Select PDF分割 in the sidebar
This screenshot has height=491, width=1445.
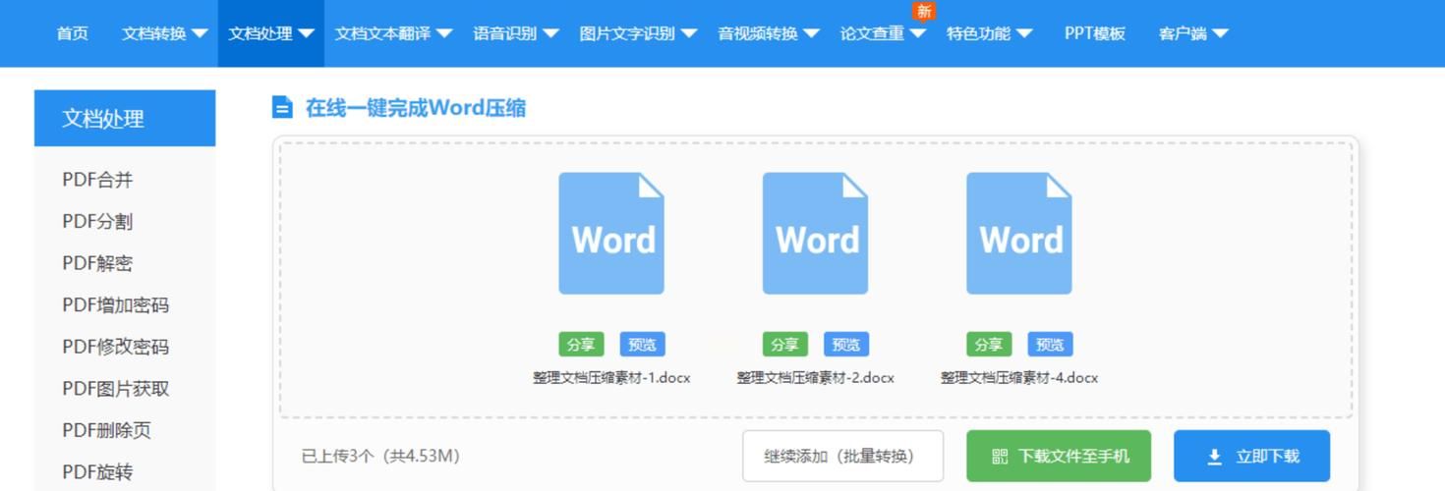click(x=97, y=222)
